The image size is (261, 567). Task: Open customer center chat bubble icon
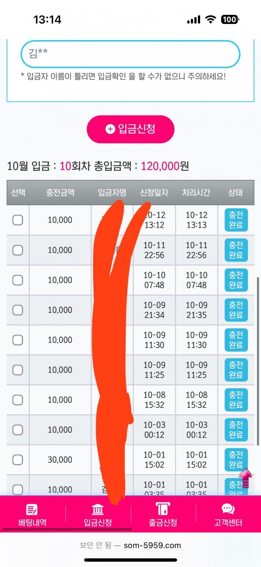point(228,509)
